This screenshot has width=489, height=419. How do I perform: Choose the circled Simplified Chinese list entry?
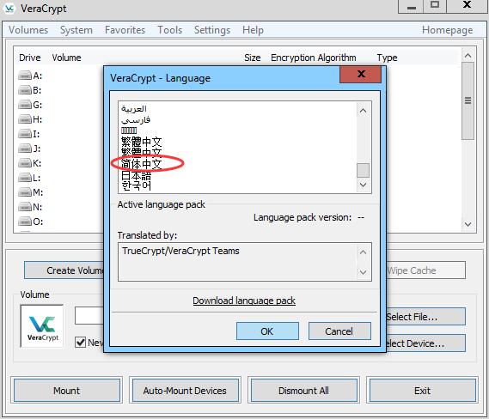click(141, 164)
